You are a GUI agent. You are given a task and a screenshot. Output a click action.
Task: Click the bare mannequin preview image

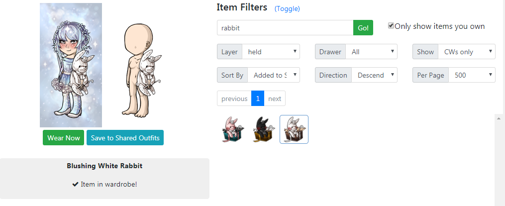tap(141, 70)
